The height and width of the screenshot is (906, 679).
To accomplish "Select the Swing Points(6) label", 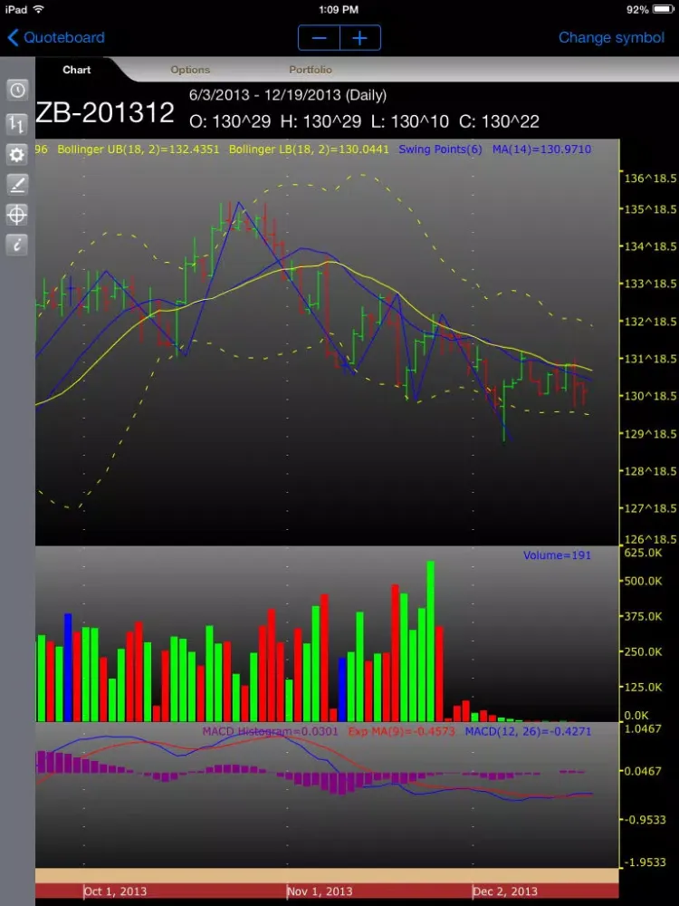I will (x=440, y=149).
